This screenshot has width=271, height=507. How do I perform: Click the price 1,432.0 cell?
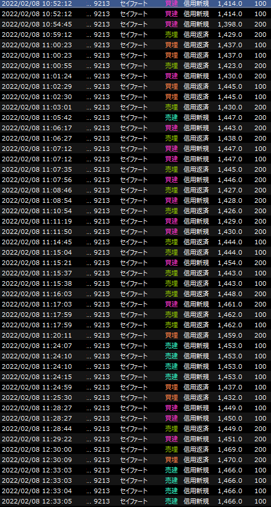click(x=230, y=397)
